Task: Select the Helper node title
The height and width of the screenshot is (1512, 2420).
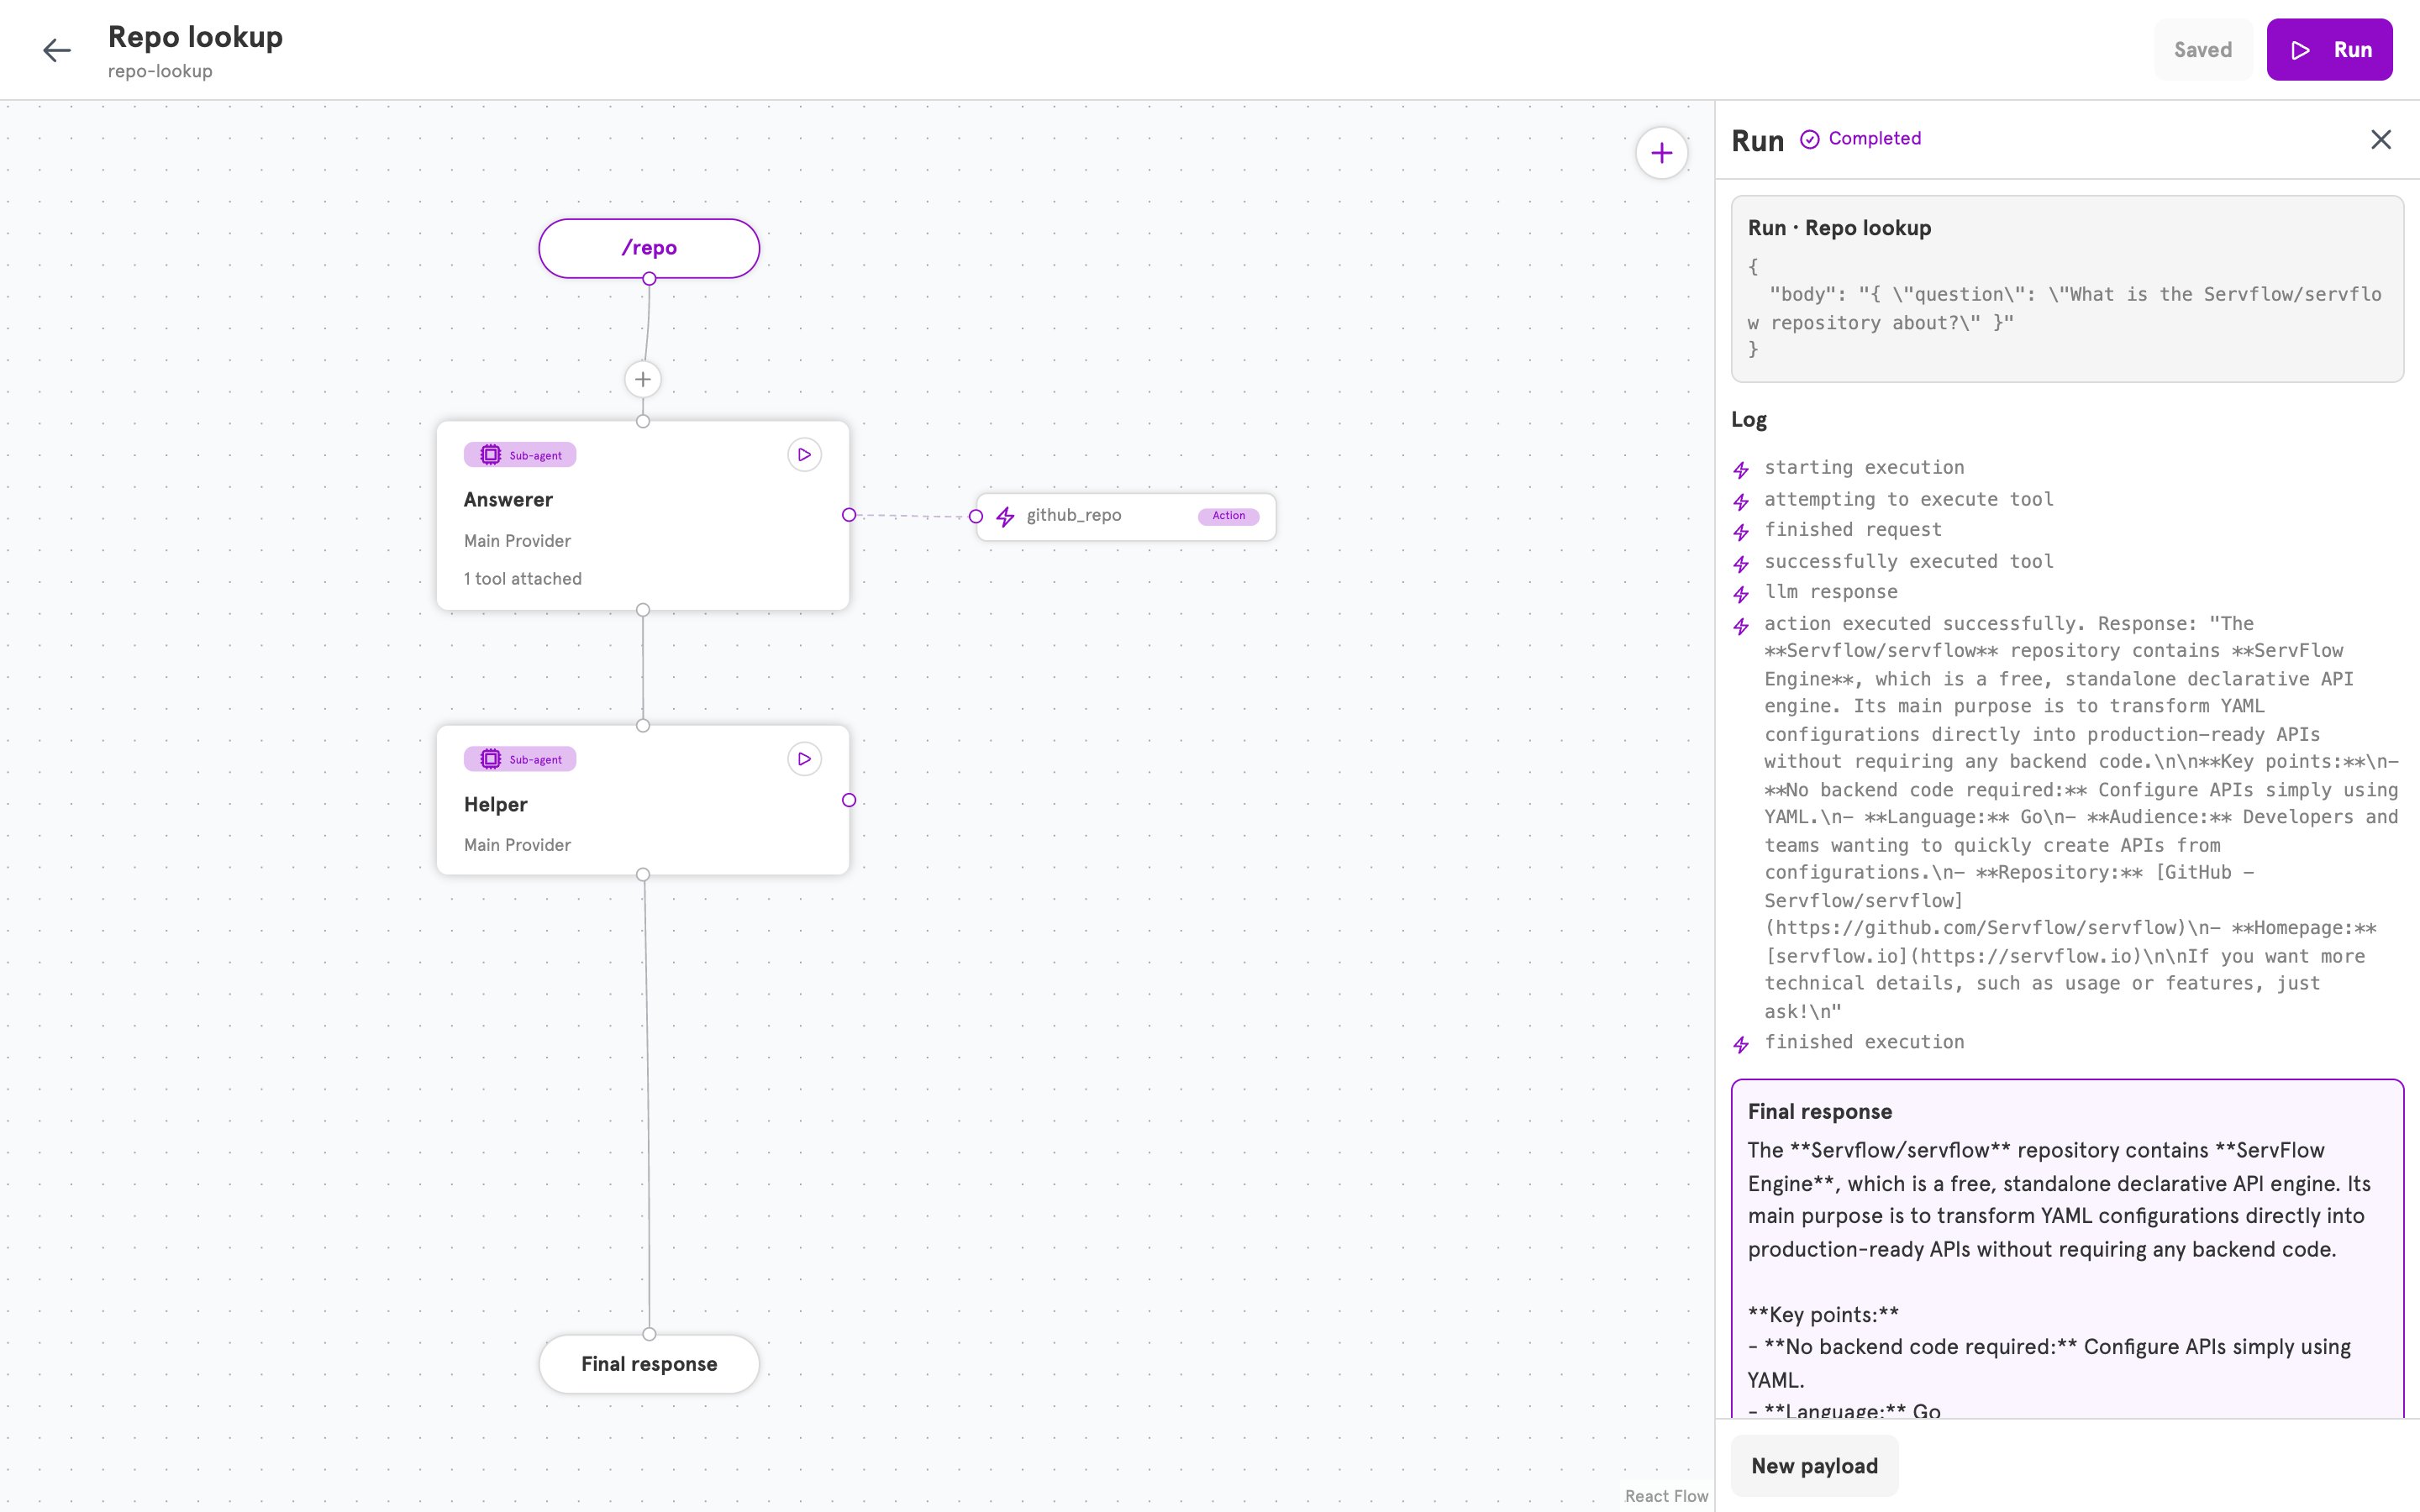Action: click(x=496, y=804)
